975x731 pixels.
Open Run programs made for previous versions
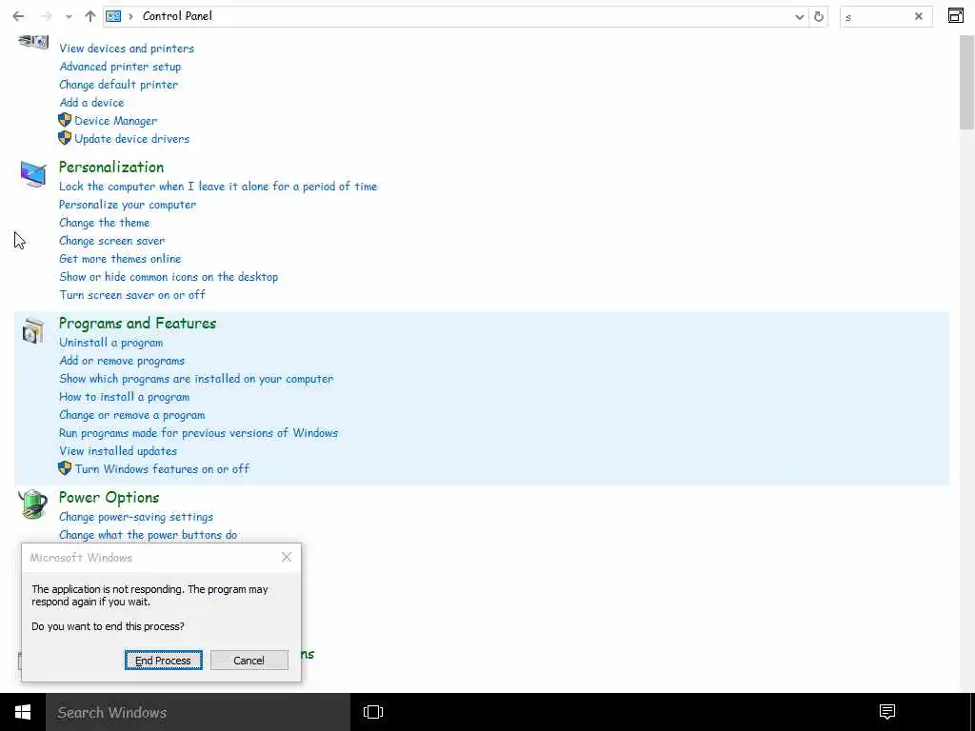198,433
